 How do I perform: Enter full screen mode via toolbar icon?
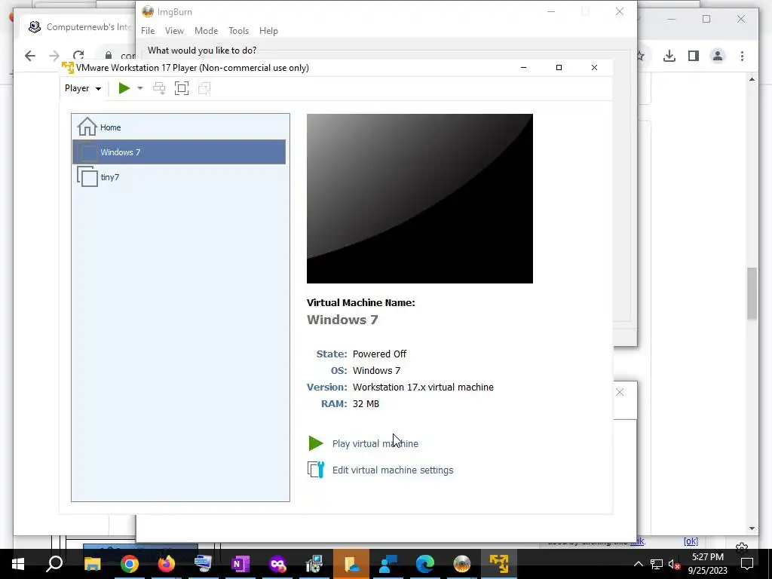pyautogui.click(x=182, y=88)
